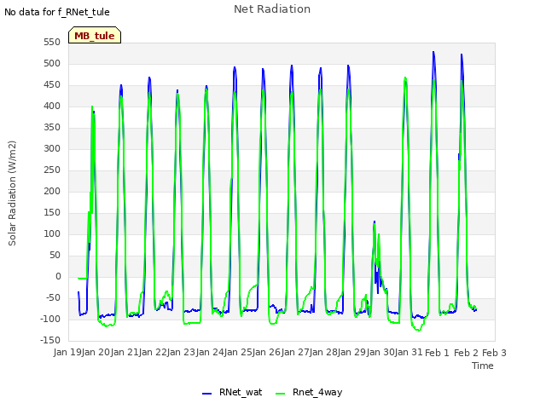Click the Jan 30 x-axis date label
Screen dimensions: 546x409
click(x=380, y=353)
